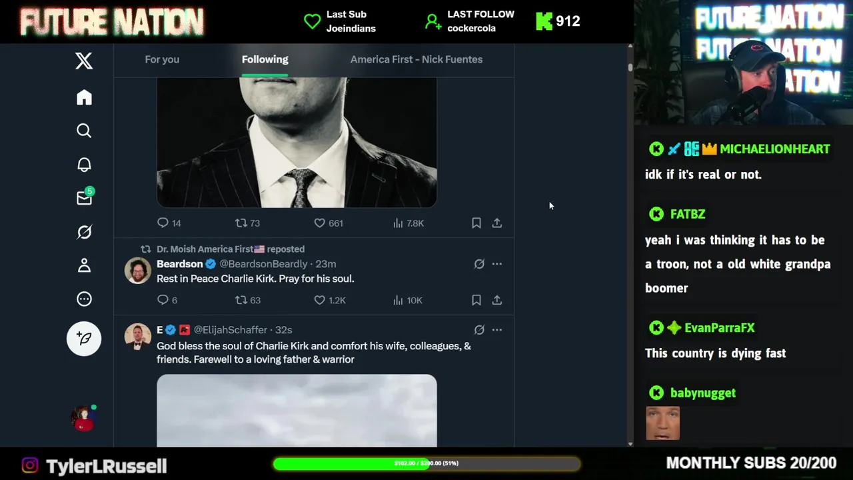Click the streamer webcam feed

click(744, 63)
